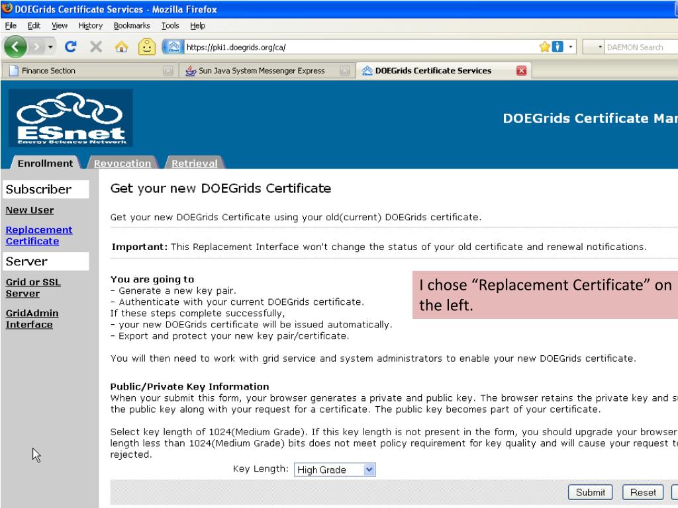The image size is (678, 508).
Task: Bookmark this page with the star icon
Action: (x=544, y=47)
